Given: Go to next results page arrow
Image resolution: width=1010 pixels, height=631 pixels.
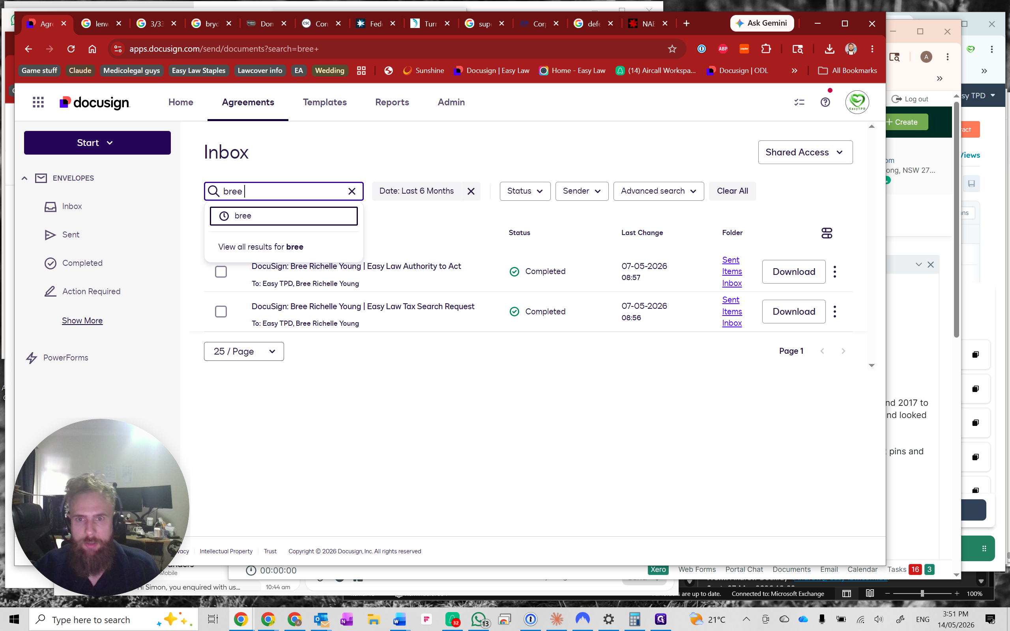Looking at the screenshot, I should 843,351.
